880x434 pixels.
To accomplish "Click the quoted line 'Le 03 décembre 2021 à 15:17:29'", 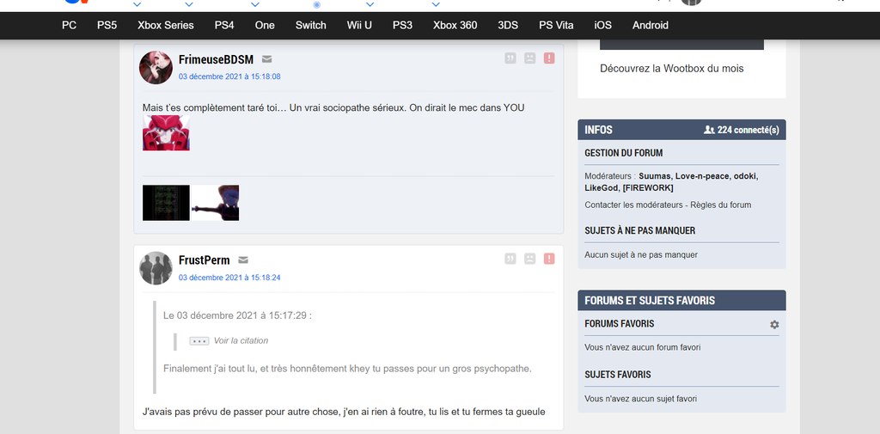I will coord(237,315).
